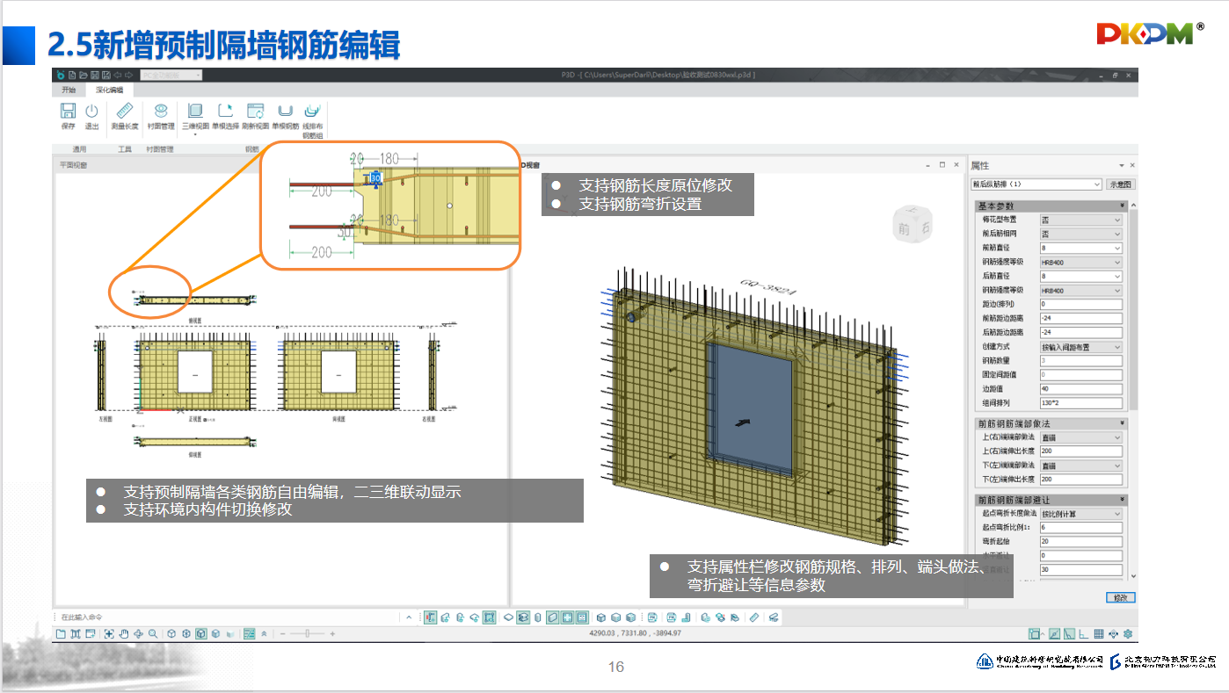Click the view orientation cube in 3D view
The height and width of the screenshot is (693, 1229).
(911, 225)
